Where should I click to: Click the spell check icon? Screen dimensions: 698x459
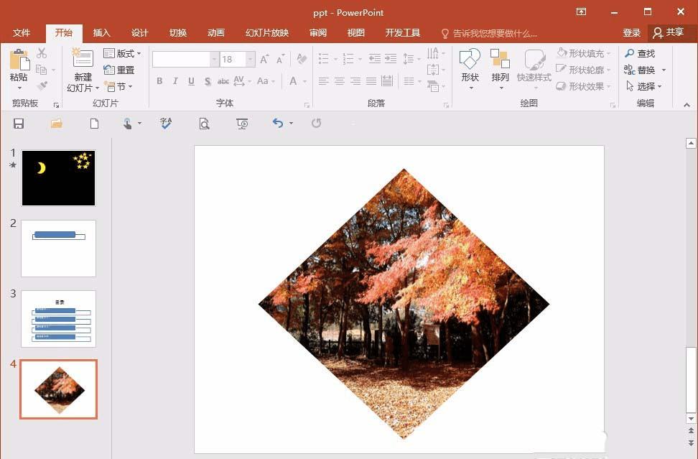pyautogui.click(x=166, y=124)
